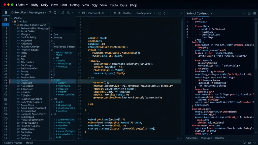The height and width of the screenshot is (145, 258).
Task: Open the Tedly menu
Action: click(44, 5)
